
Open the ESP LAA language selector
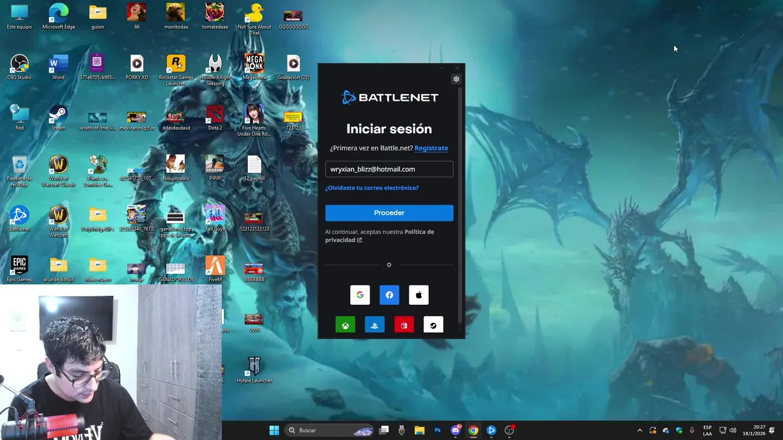point(707,430)
